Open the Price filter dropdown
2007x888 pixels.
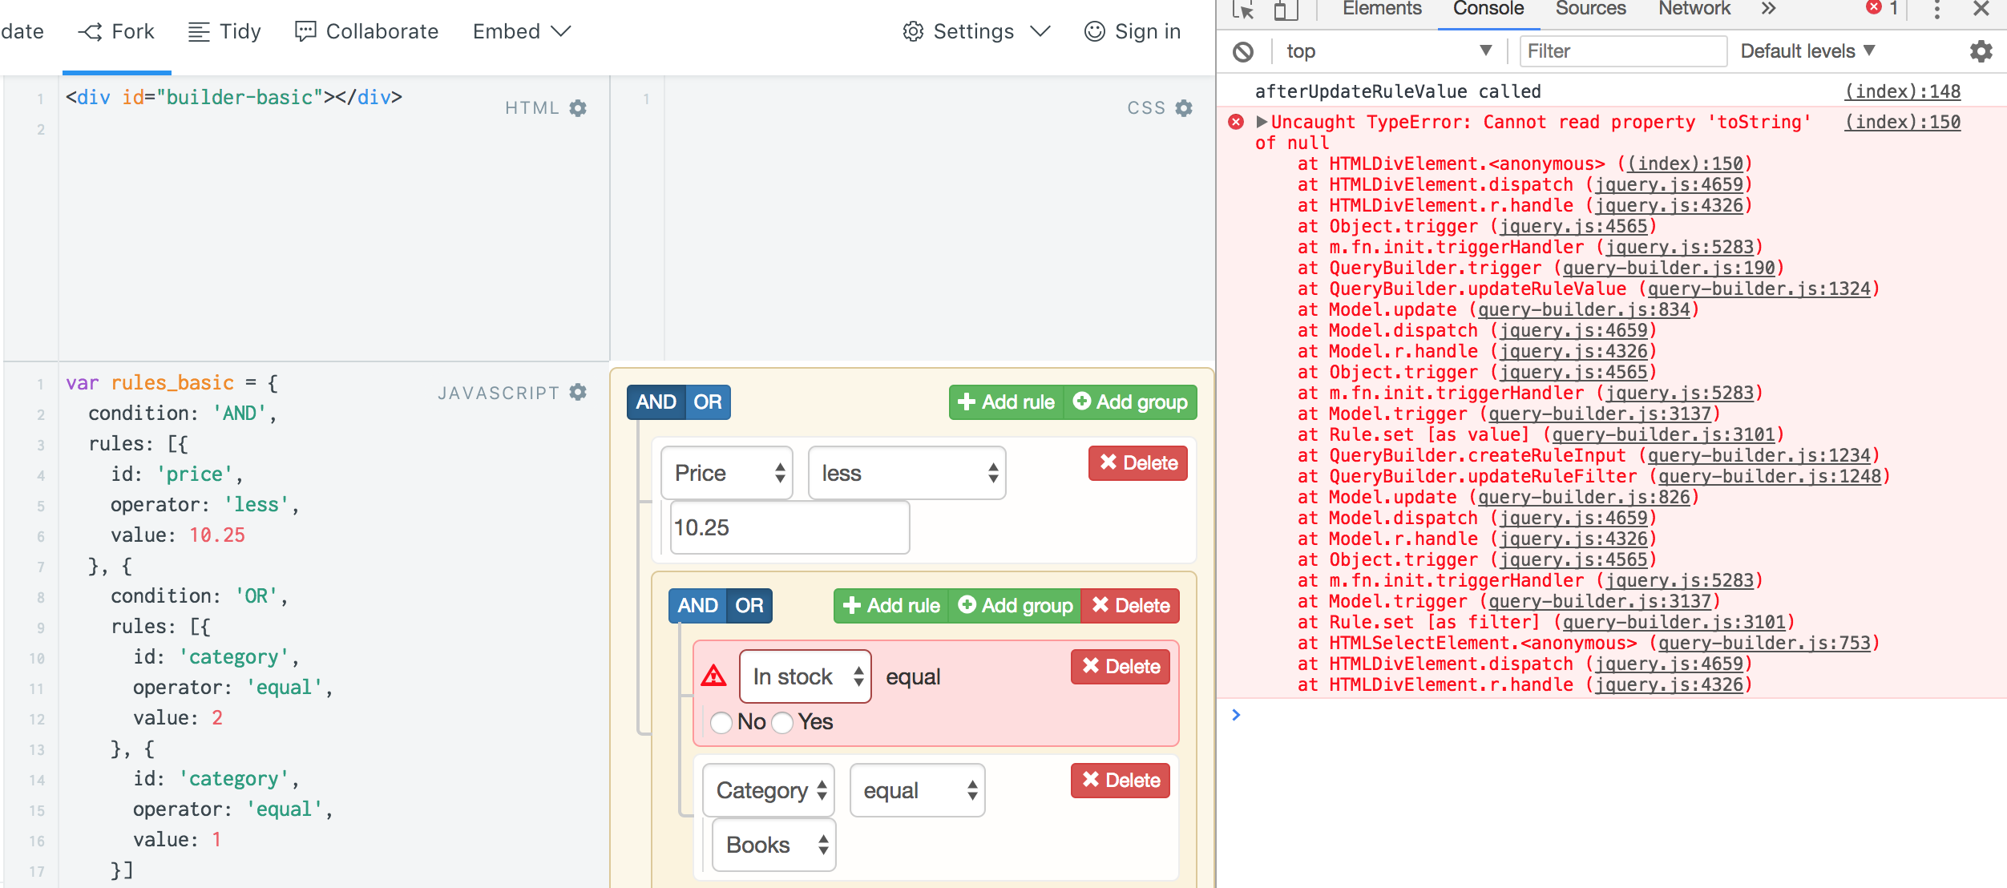tap(727, 473)
